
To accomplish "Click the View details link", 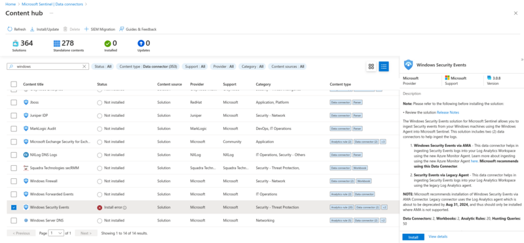I will pyautogui.click(x=438, y=236).
